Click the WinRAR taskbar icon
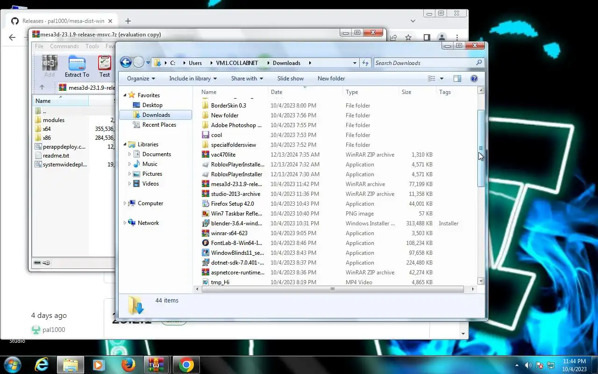Image resolution: width=598 pixels, height=374 pixels. [x=157, y=365]
